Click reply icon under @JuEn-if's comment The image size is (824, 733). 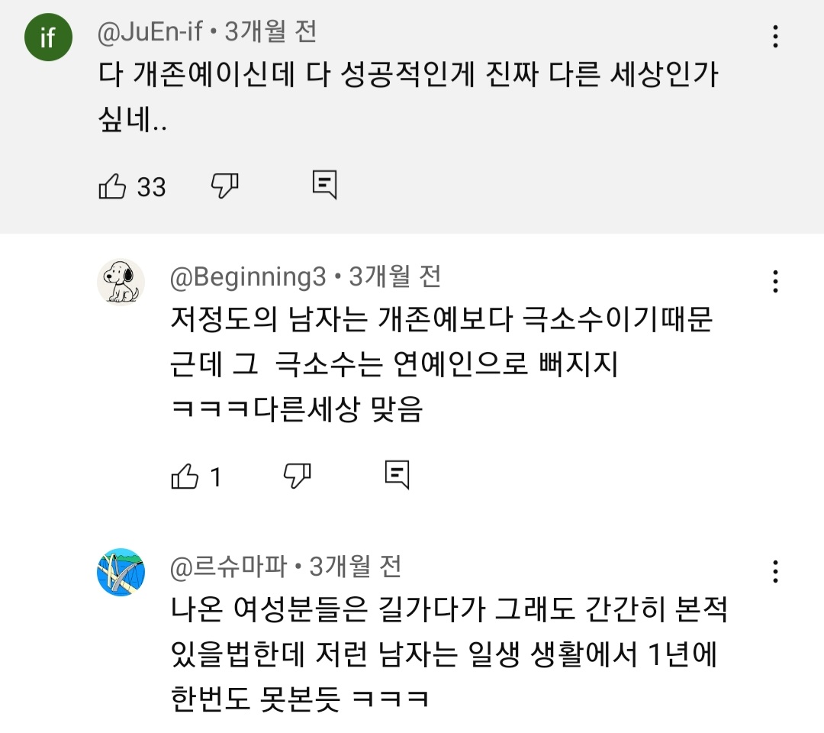tap(325, 186)
